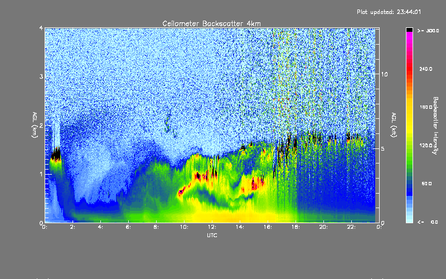
Task: Click the '>= 300.0' colorbar label
Action: 428,31
